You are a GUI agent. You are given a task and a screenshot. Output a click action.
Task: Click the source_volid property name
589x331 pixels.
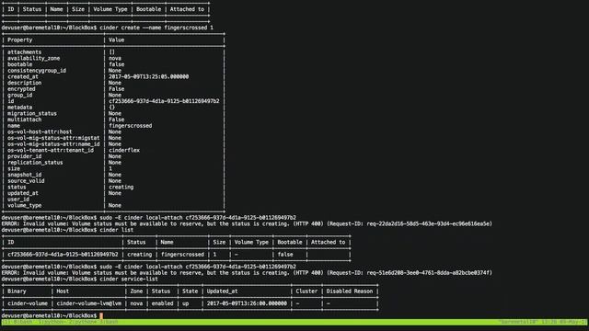pyautogui.click(x=26, y=181)
